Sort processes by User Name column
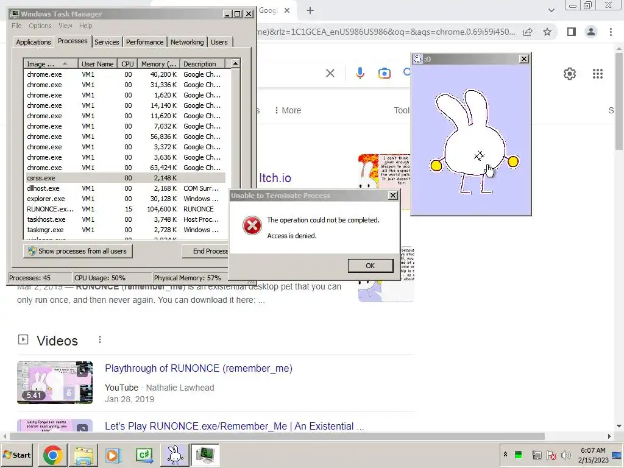 click(x=97, y=63)
